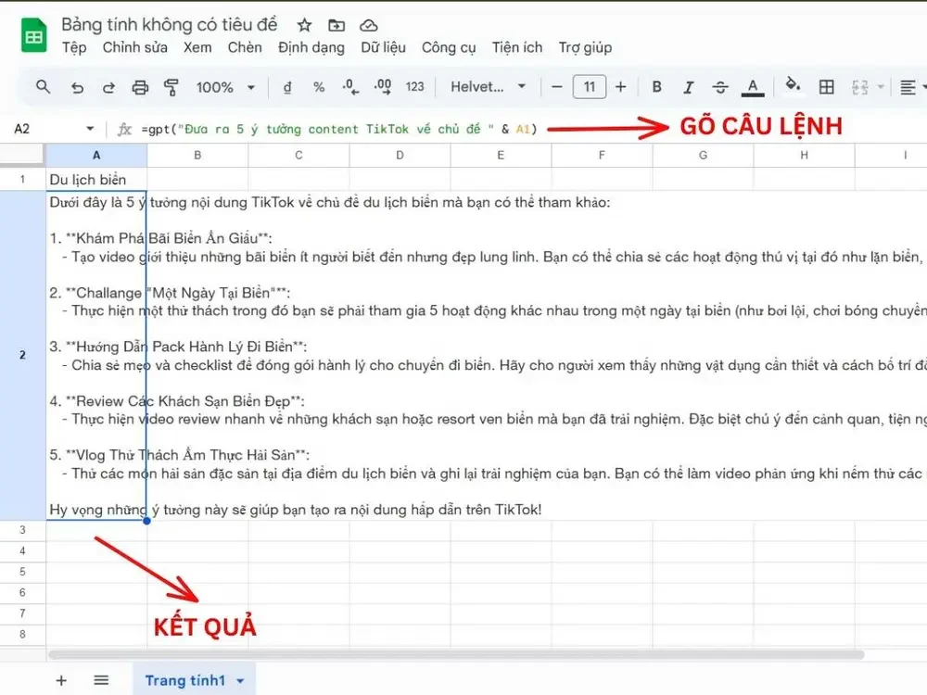Star this spreadsheet
This screenshot has width=927, height=695.
click(x=304, y=25)
